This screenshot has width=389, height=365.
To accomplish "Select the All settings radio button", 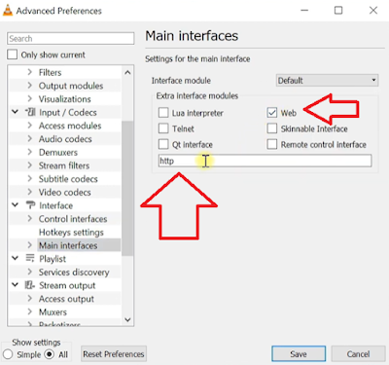I will tap(50, 354).
